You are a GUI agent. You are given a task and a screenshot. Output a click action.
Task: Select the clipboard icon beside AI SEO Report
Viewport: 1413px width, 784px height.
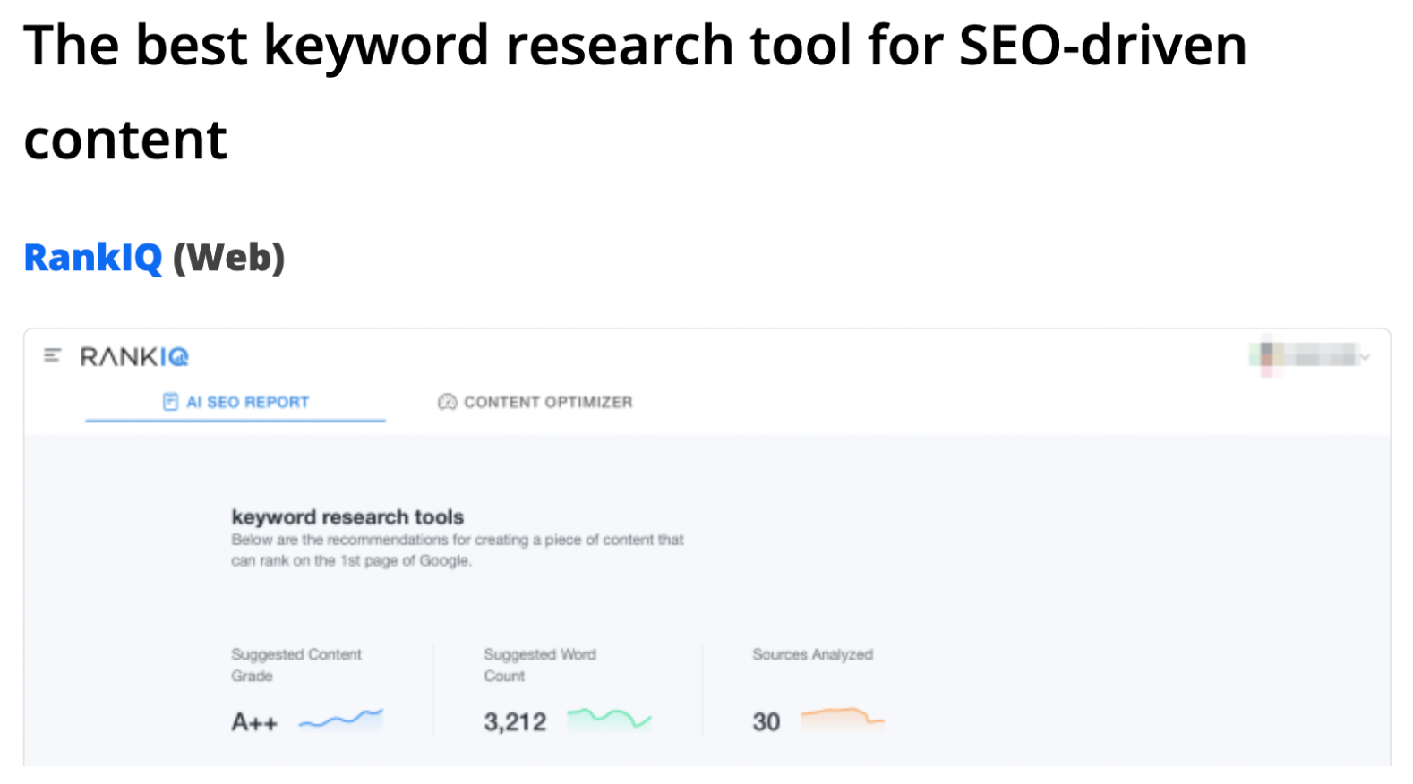(x=170, y=402)
